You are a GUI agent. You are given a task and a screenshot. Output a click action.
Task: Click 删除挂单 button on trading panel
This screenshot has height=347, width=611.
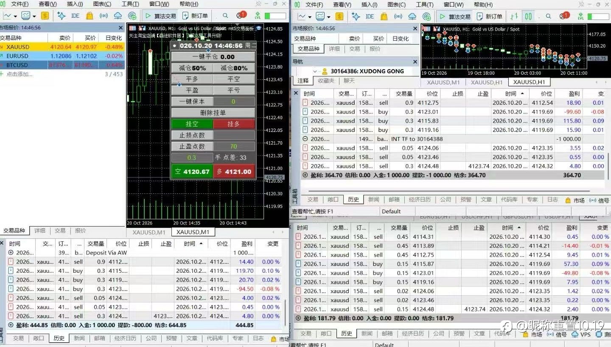click(213, 113)
